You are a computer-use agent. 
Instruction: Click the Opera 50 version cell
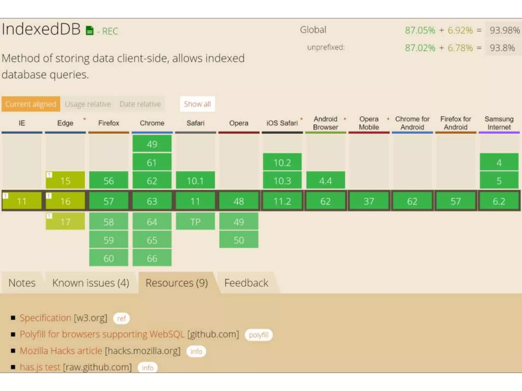pos(239,240)
